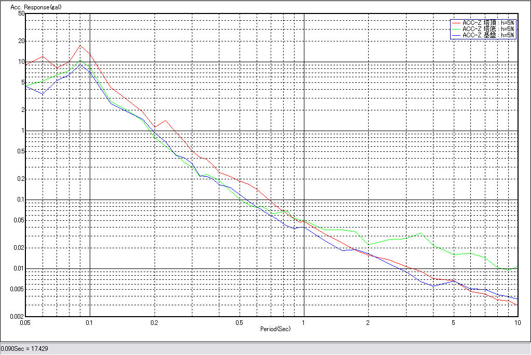
Task: Click the y-axis tick label 0.1
Action: click(x=21, y=200)
